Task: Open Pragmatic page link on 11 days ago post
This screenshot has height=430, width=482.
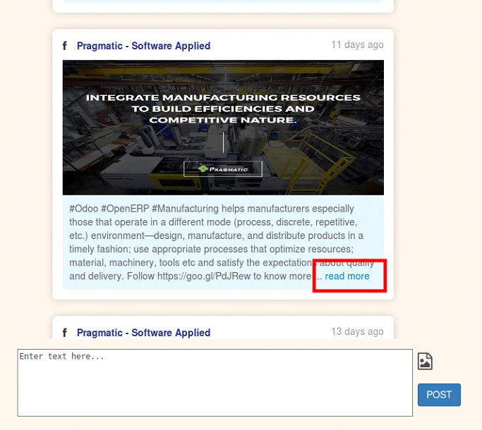Action: [x=143, y=46]
